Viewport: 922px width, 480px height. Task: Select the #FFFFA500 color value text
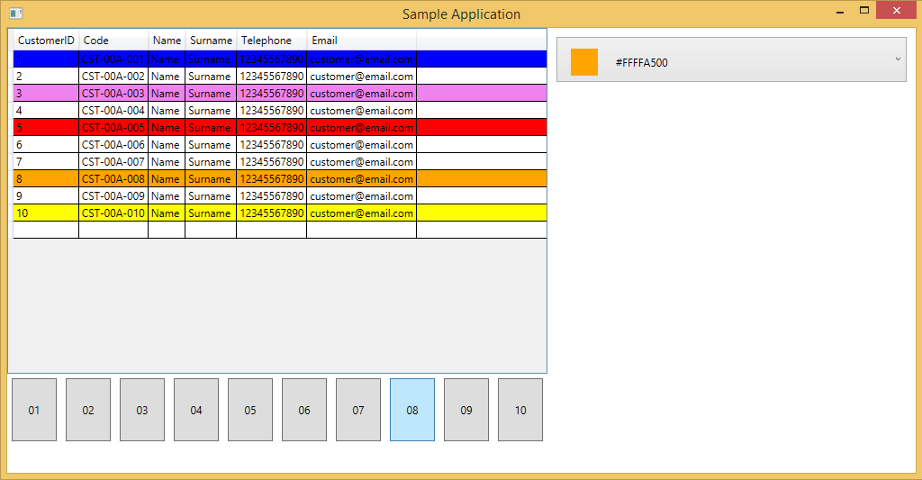(x=641, y=63)
